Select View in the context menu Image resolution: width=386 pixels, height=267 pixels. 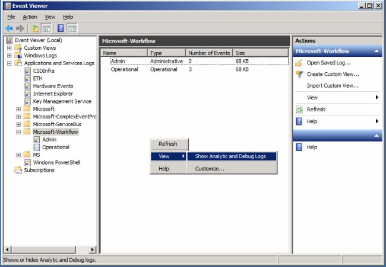tap(169, 156)
